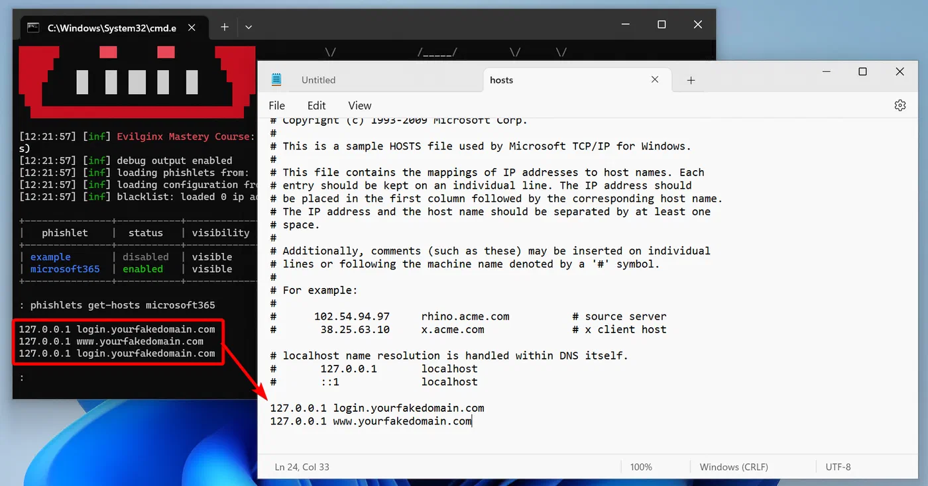Add a new tab in Notepad
This screenshot has height=486, width=928.
point(691,80)
